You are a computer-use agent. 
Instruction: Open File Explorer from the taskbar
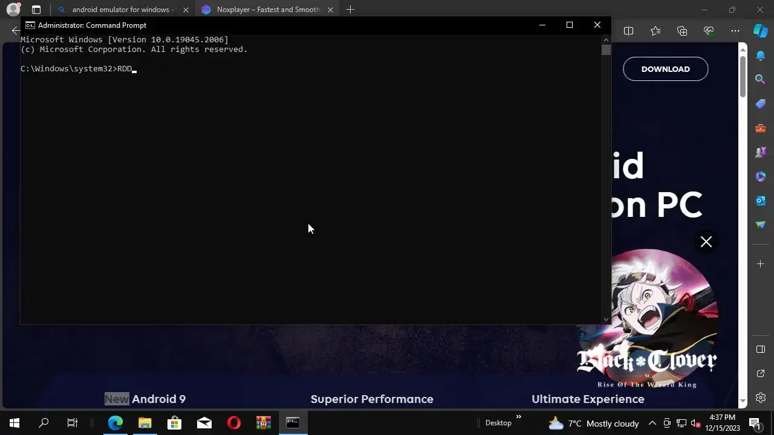[x=145, y=423]
